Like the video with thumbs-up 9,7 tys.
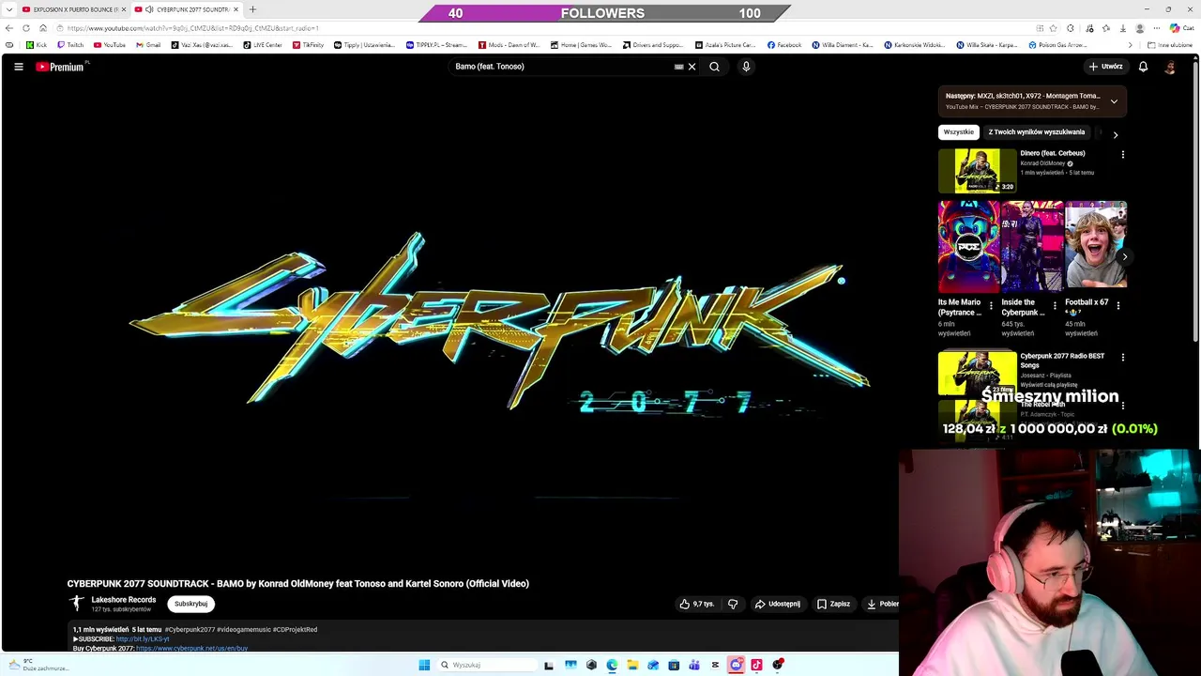 pos(697,604)
